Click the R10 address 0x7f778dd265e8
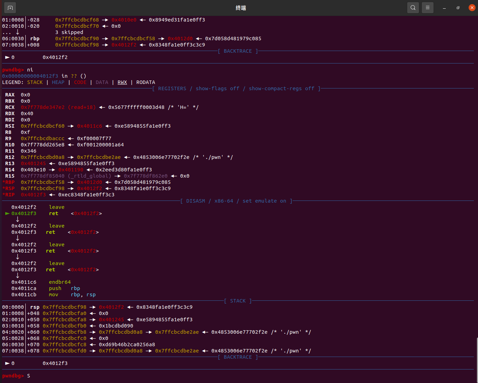The height and width of the screenshot is (383, 478). 43,145
